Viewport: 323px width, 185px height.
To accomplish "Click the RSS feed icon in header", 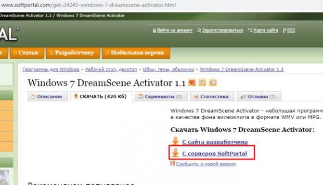I will 284,30.
